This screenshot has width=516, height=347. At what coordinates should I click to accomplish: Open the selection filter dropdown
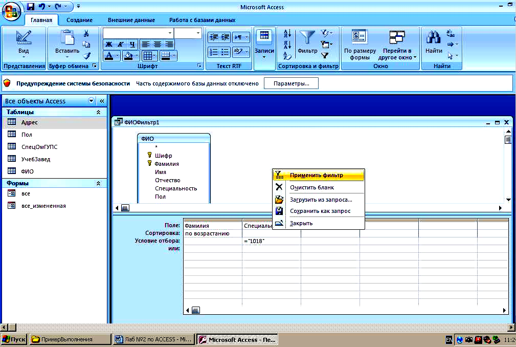[327, 33]
